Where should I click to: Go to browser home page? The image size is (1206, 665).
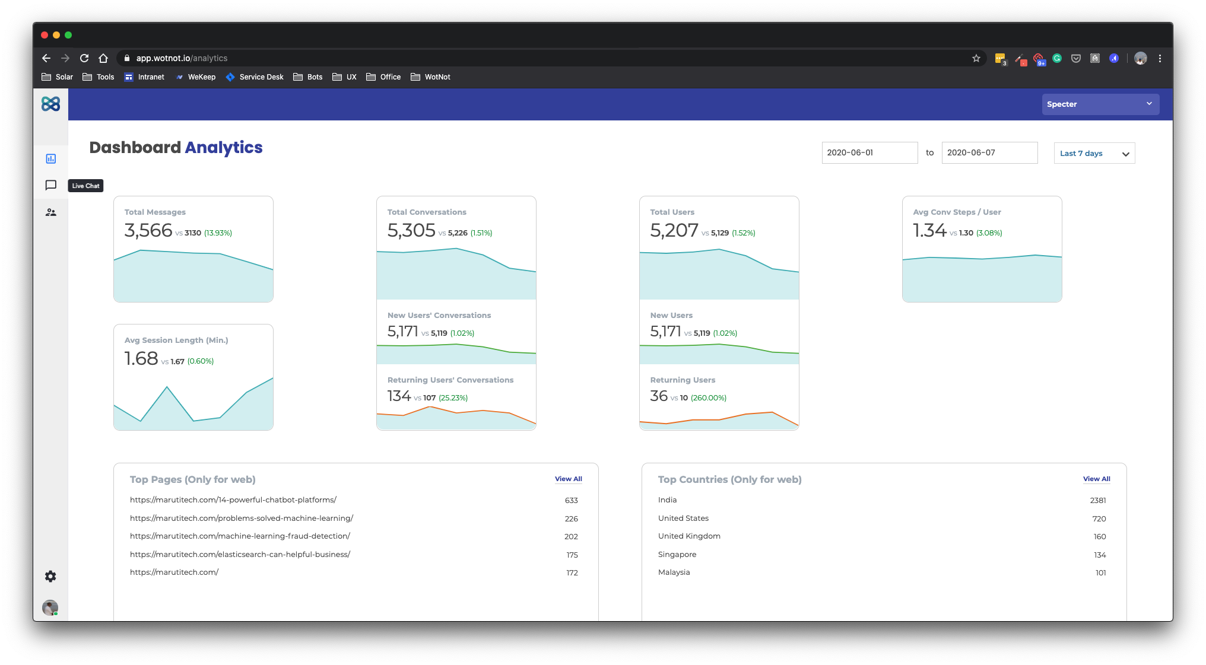pyautogui.click(x=103, y=58)
